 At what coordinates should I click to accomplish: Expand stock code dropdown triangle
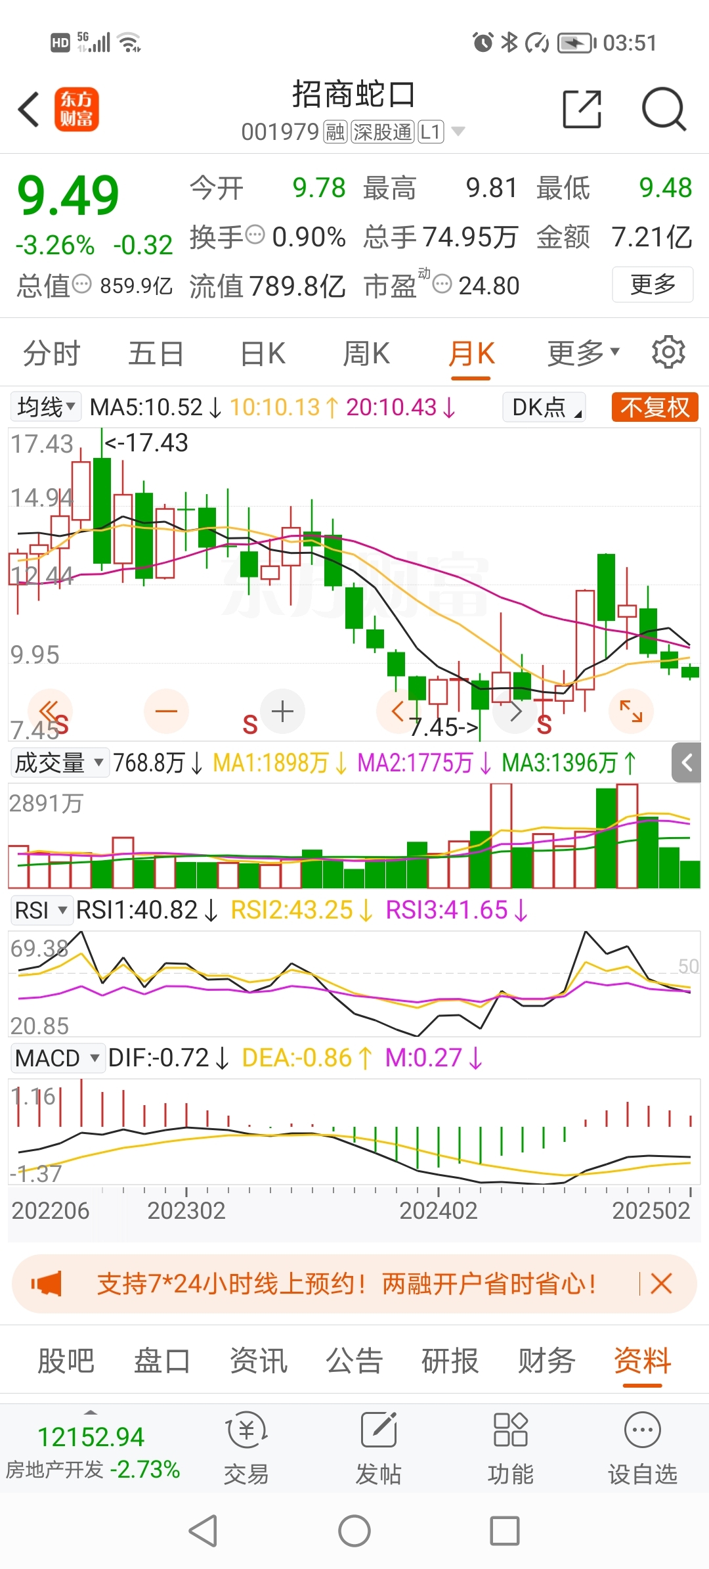click(x=458, y=131)
